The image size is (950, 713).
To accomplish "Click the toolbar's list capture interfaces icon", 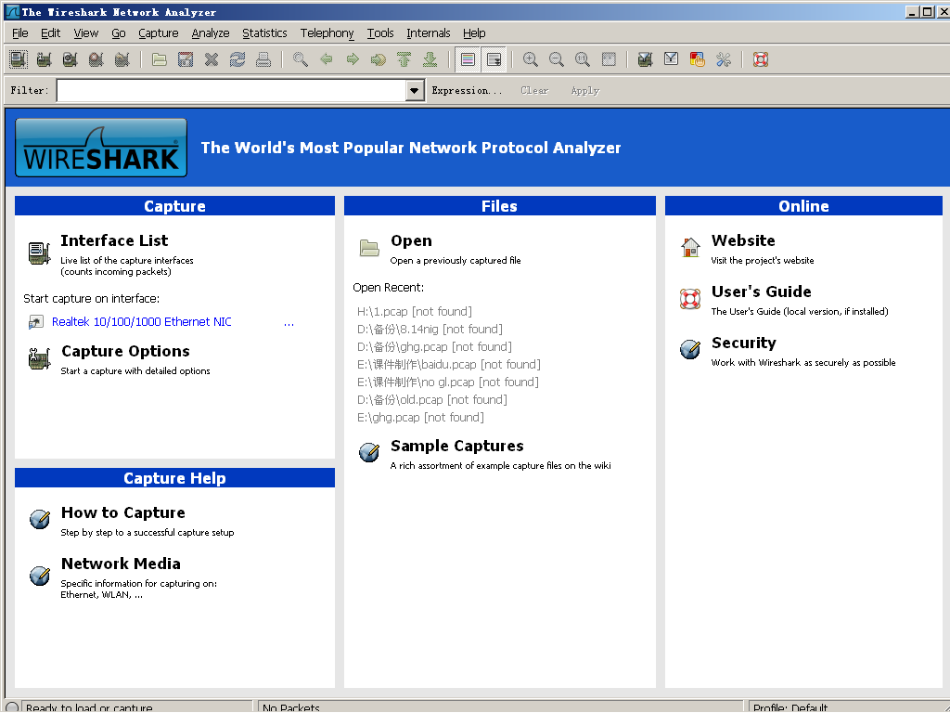I will coord(19,58).
